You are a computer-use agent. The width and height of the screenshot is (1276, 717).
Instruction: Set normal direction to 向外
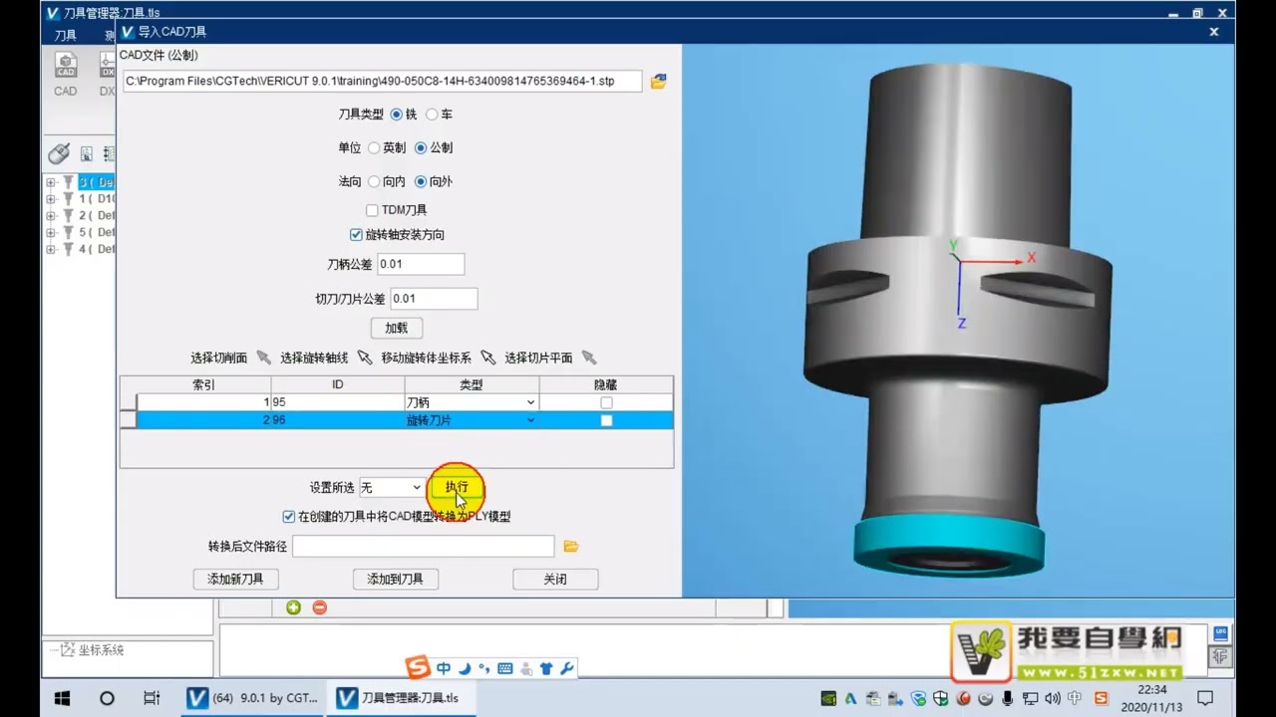click(x=421, y=181)
